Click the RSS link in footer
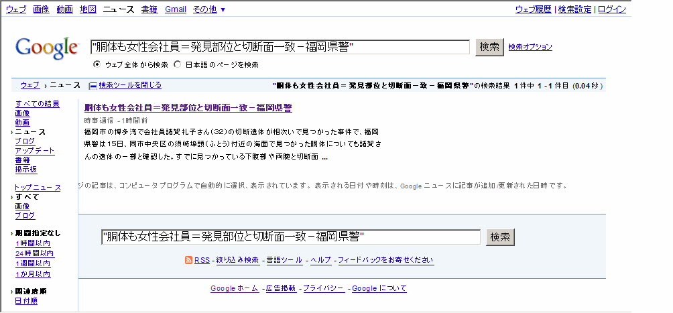 [x=202, y=260]
